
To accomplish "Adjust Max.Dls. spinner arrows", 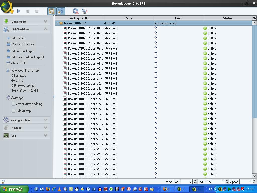I will 227,182.
